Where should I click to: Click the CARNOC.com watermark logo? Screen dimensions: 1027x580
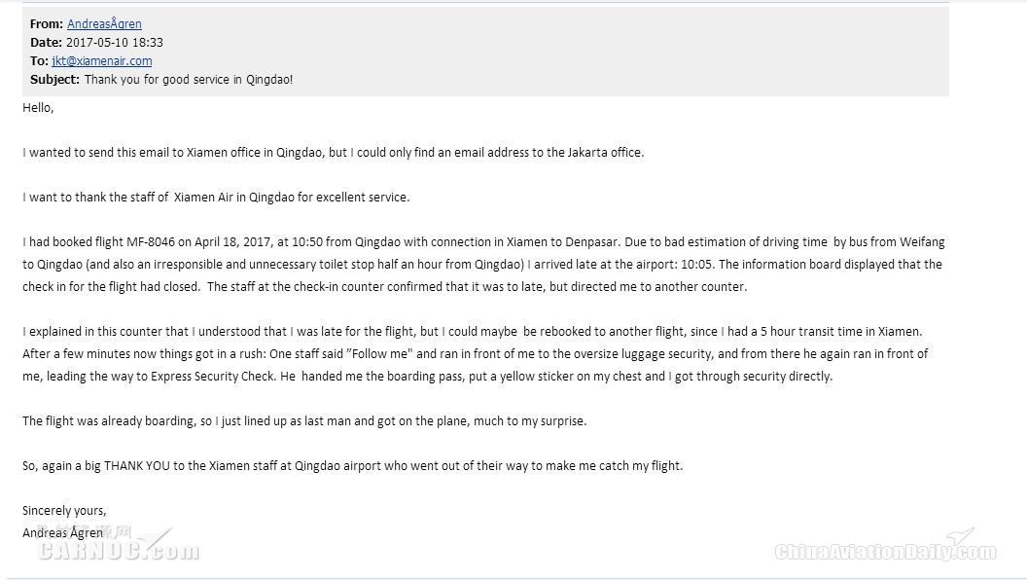117,545
